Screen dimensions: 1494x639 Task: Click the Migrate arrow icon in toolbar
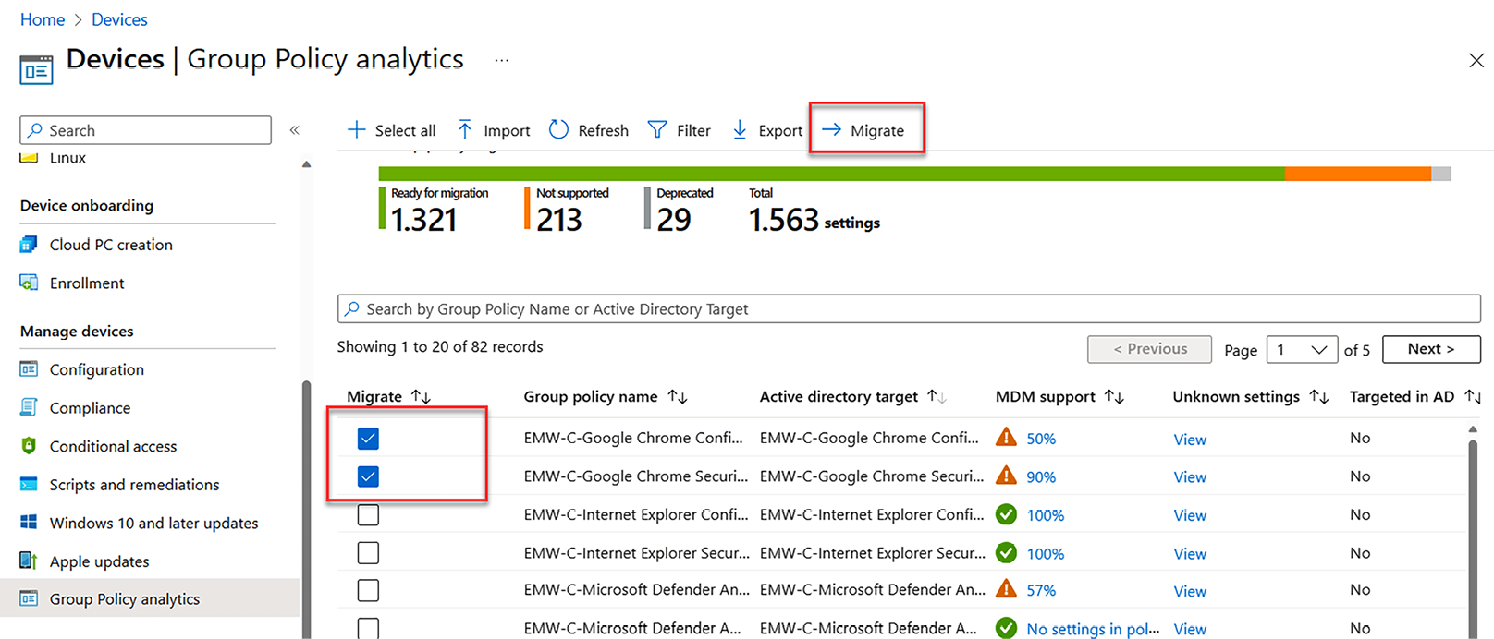coord(831,130)
